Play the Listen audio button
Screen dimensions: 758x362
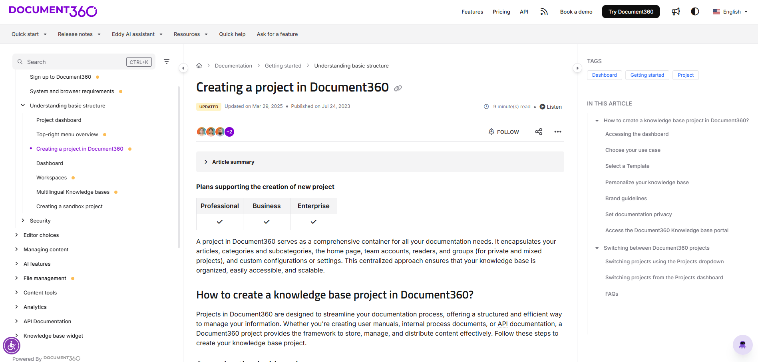click(551, 107)
